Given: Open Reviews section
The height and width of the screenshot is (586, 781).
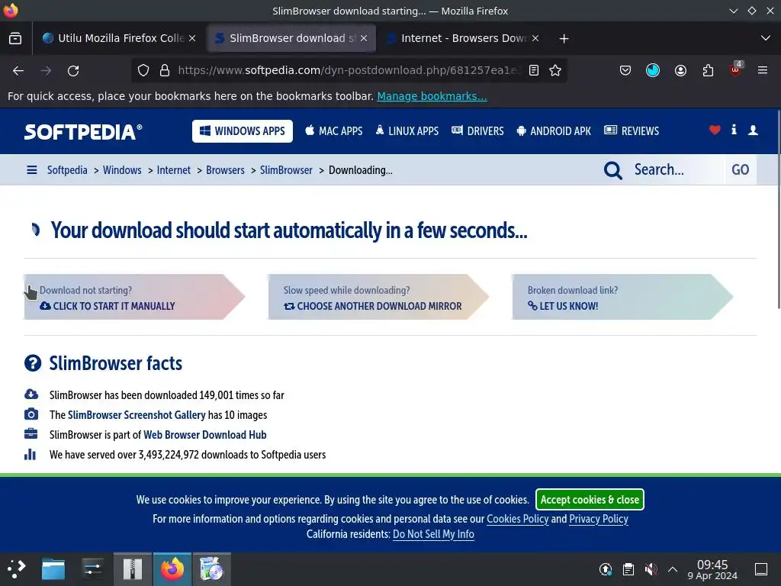Looking at the screenshot, I should 631,131.
